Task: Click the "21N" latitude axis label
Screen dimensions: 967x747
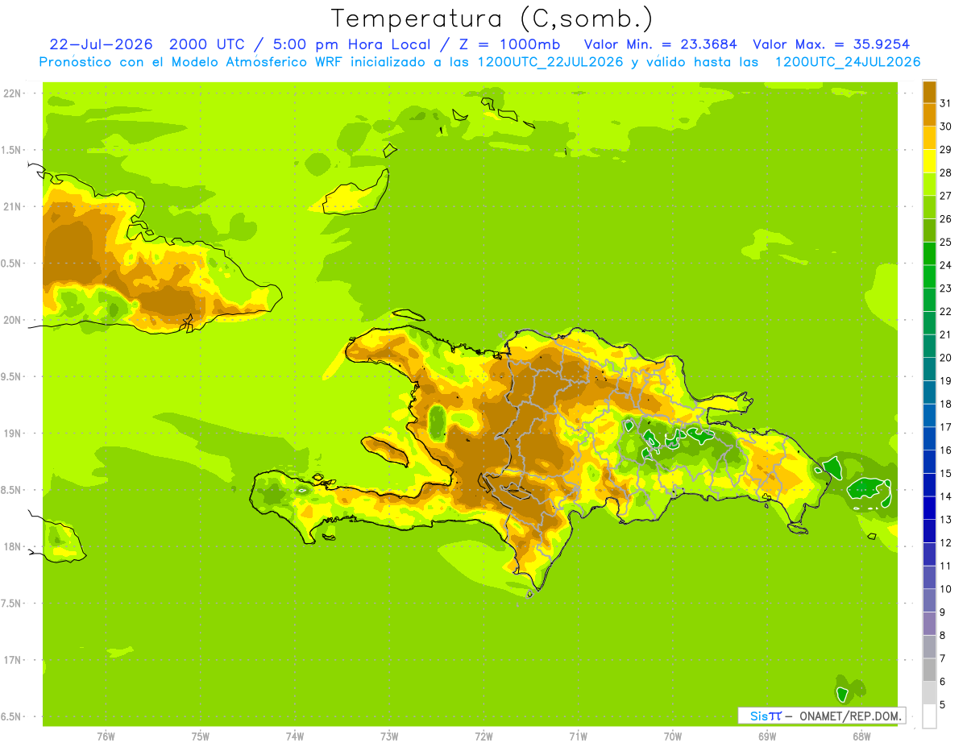Action: (13, 206)
